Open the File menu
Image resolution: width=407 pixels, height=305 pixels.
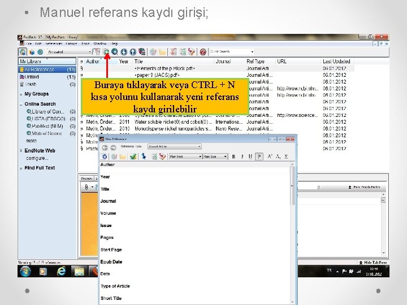pos(29,43)
